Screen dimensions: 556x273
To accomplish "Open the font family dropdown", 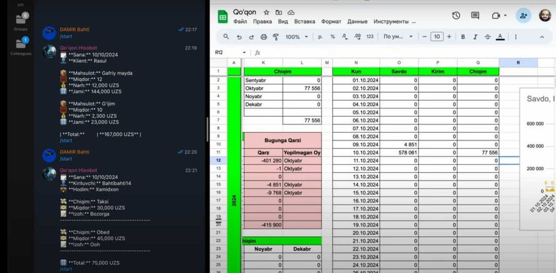I will tap(398, 37).
